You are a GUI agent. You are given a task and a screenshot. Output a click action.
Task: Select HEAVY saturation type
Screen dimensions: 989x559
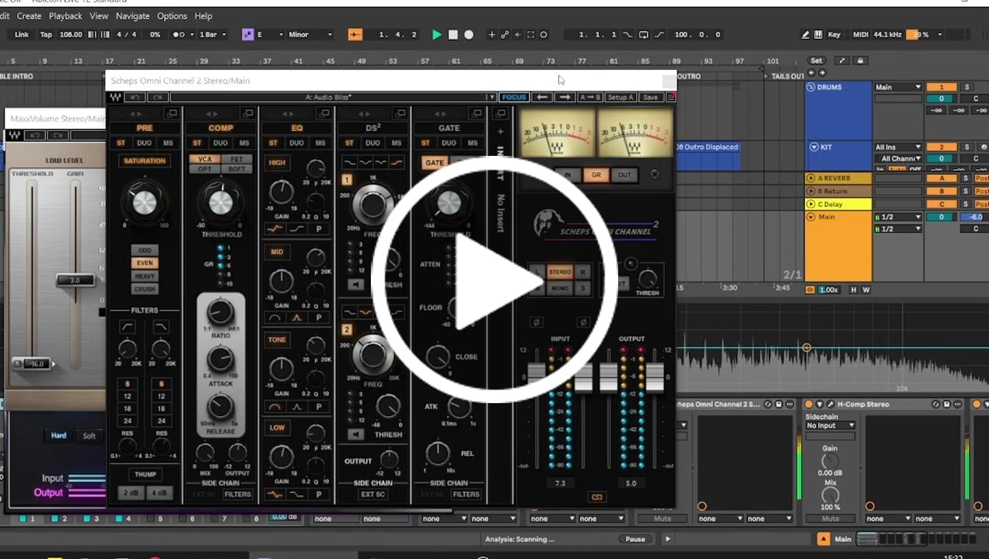coord(144,276)
